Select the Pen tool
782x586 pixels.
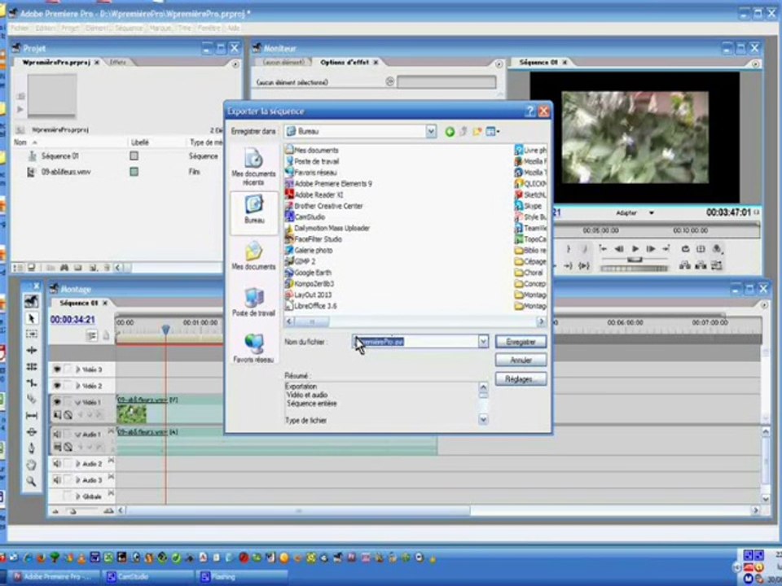32,448
